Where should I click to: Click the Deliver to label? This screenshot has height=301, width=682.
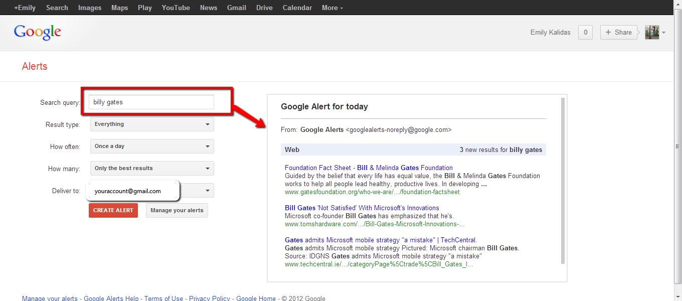pos(66,191)
